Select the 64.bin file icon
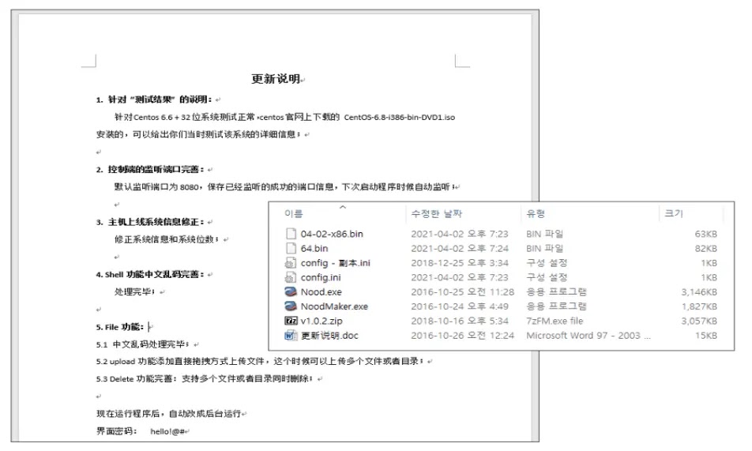The image size is (752, 451). 290,248
